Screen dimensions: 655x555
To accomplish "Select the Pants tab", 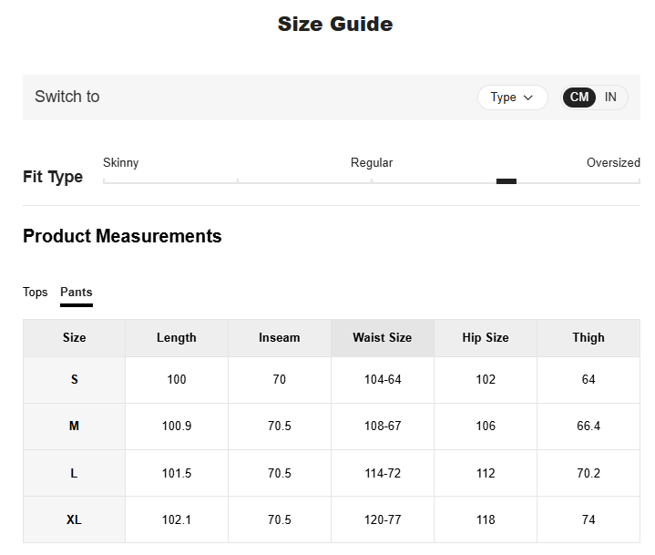I will [x=77, y=293].
